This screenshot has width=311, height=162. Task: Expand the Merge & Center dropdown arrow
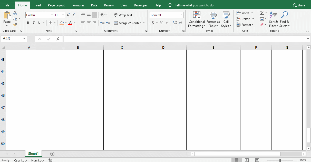tap(144, 23)
